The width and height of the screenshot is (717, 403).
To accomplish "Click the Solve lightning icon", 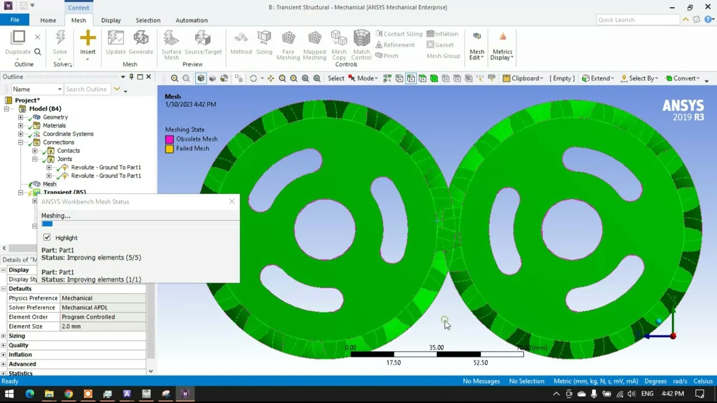I will coord(60,38).
